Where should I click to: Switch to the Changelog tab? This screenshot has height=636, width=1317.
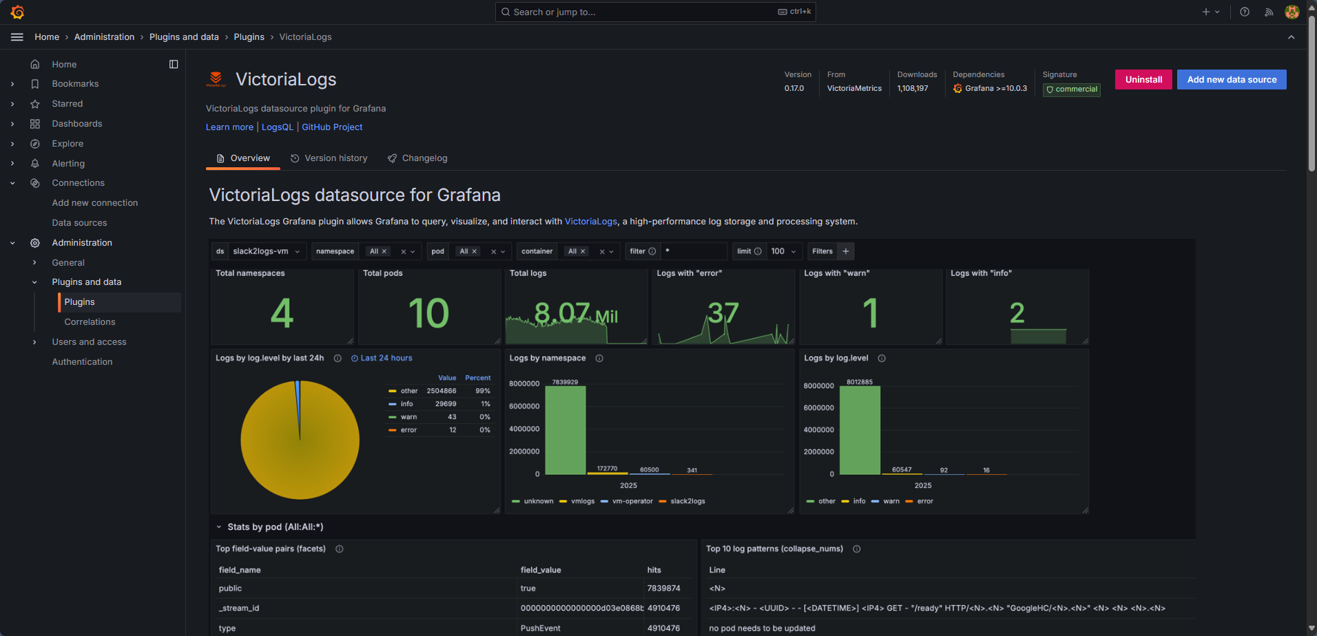click(x=424, y=158)
